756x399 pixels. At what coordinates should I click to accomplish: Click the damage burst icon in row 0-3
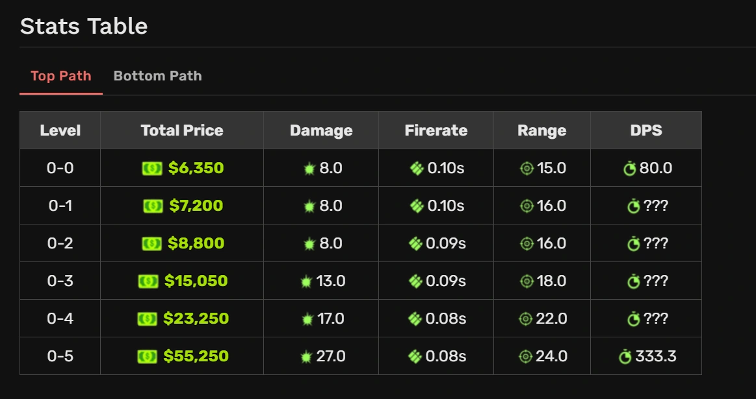[x=307, y=282]
